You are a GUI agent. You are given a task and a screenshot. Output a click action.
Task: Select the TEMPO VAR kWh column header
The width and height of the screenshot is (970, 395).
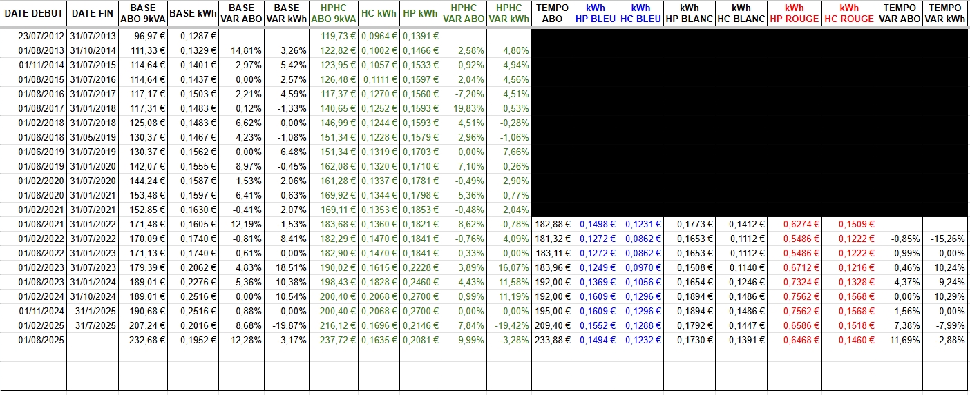click(x=946, y=13)
